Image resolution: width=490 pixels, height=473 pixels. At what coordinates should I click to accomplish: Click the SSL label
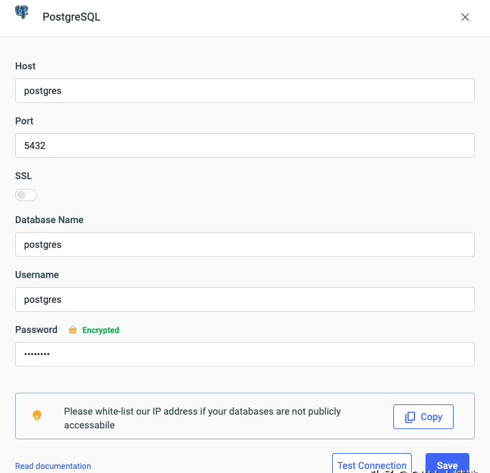[x=23, y=176]
